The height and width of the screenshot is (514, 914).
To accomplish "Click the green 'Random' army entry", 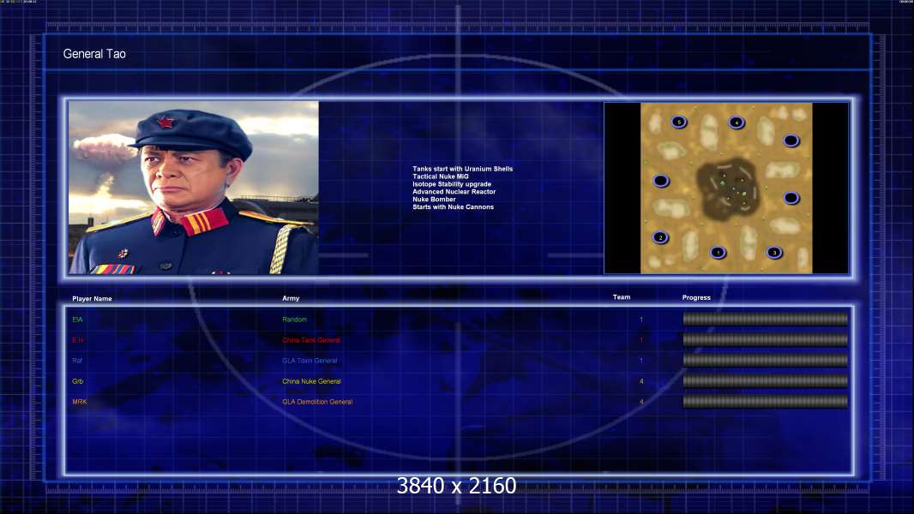I will click(x=294, y=320).
